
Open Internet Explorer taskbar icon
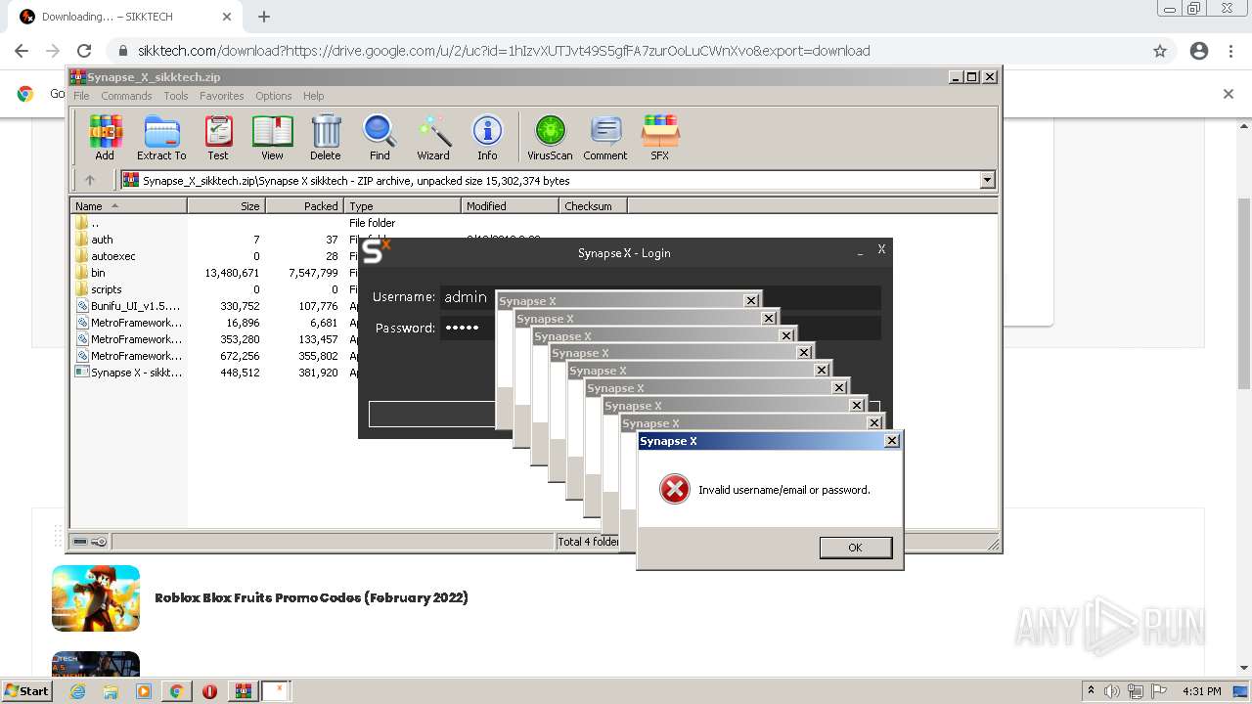pyautogui.click(x=77, y=691)
